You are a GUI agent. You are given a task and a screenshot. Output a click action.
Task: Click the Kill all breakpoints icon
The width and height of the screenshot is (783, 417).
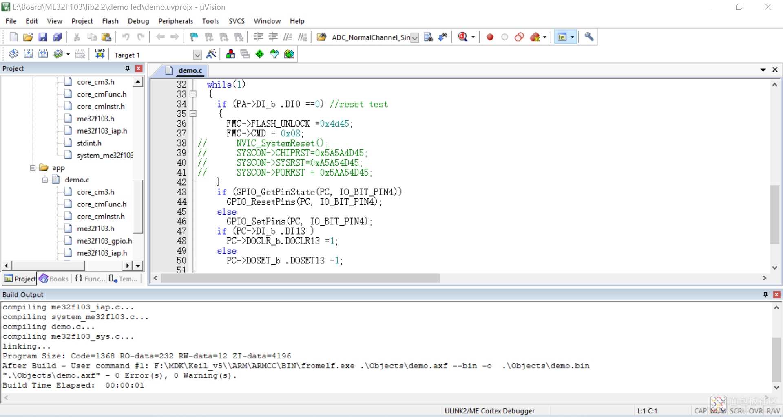coord(535,37)
